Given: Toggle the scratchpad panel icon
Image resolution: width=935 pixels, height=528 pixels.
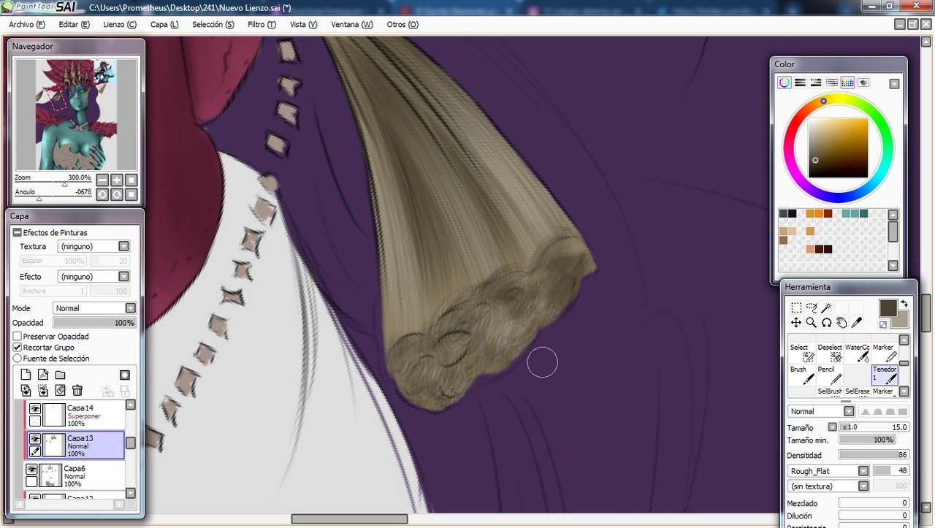Looking at the screenshot, I should (x=863, y=83).
